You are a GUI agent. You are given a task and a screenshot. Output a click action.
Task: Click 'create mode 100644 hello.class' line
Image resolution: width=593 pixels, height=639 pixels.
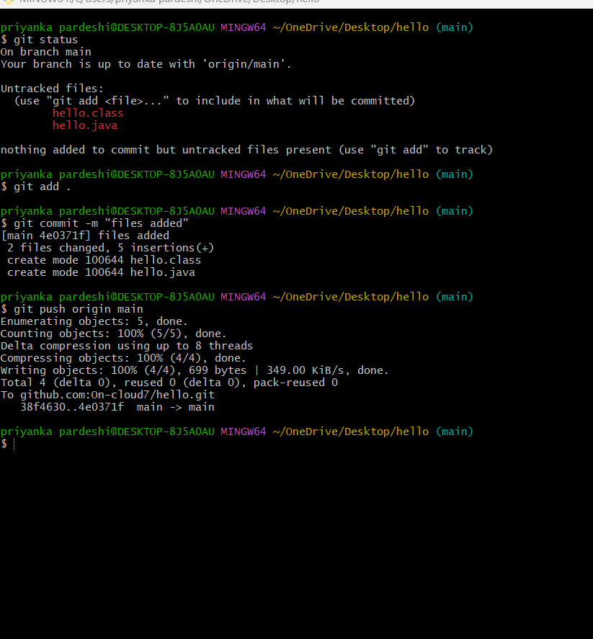[x=104, y=259]
